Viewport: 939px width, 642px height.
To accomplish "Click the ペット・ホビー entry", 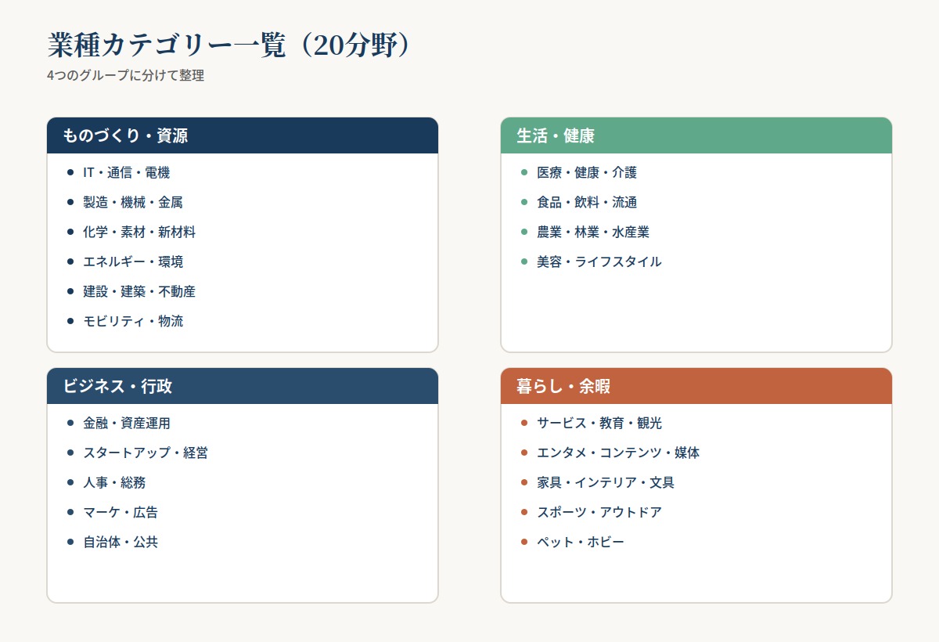I will pos(581,542).
